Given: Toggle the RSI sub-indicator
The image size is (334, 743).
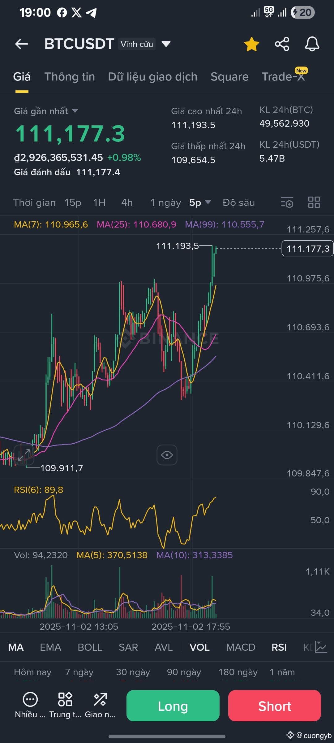Looking at the screenshot, I should [279, 647].
